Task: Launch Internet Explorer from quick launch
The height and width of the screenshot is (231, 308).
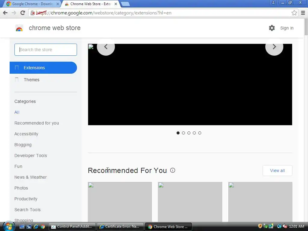Action: tap(36, 227)
